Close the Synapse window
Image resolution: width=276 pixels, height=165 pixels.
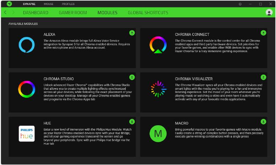271,4
